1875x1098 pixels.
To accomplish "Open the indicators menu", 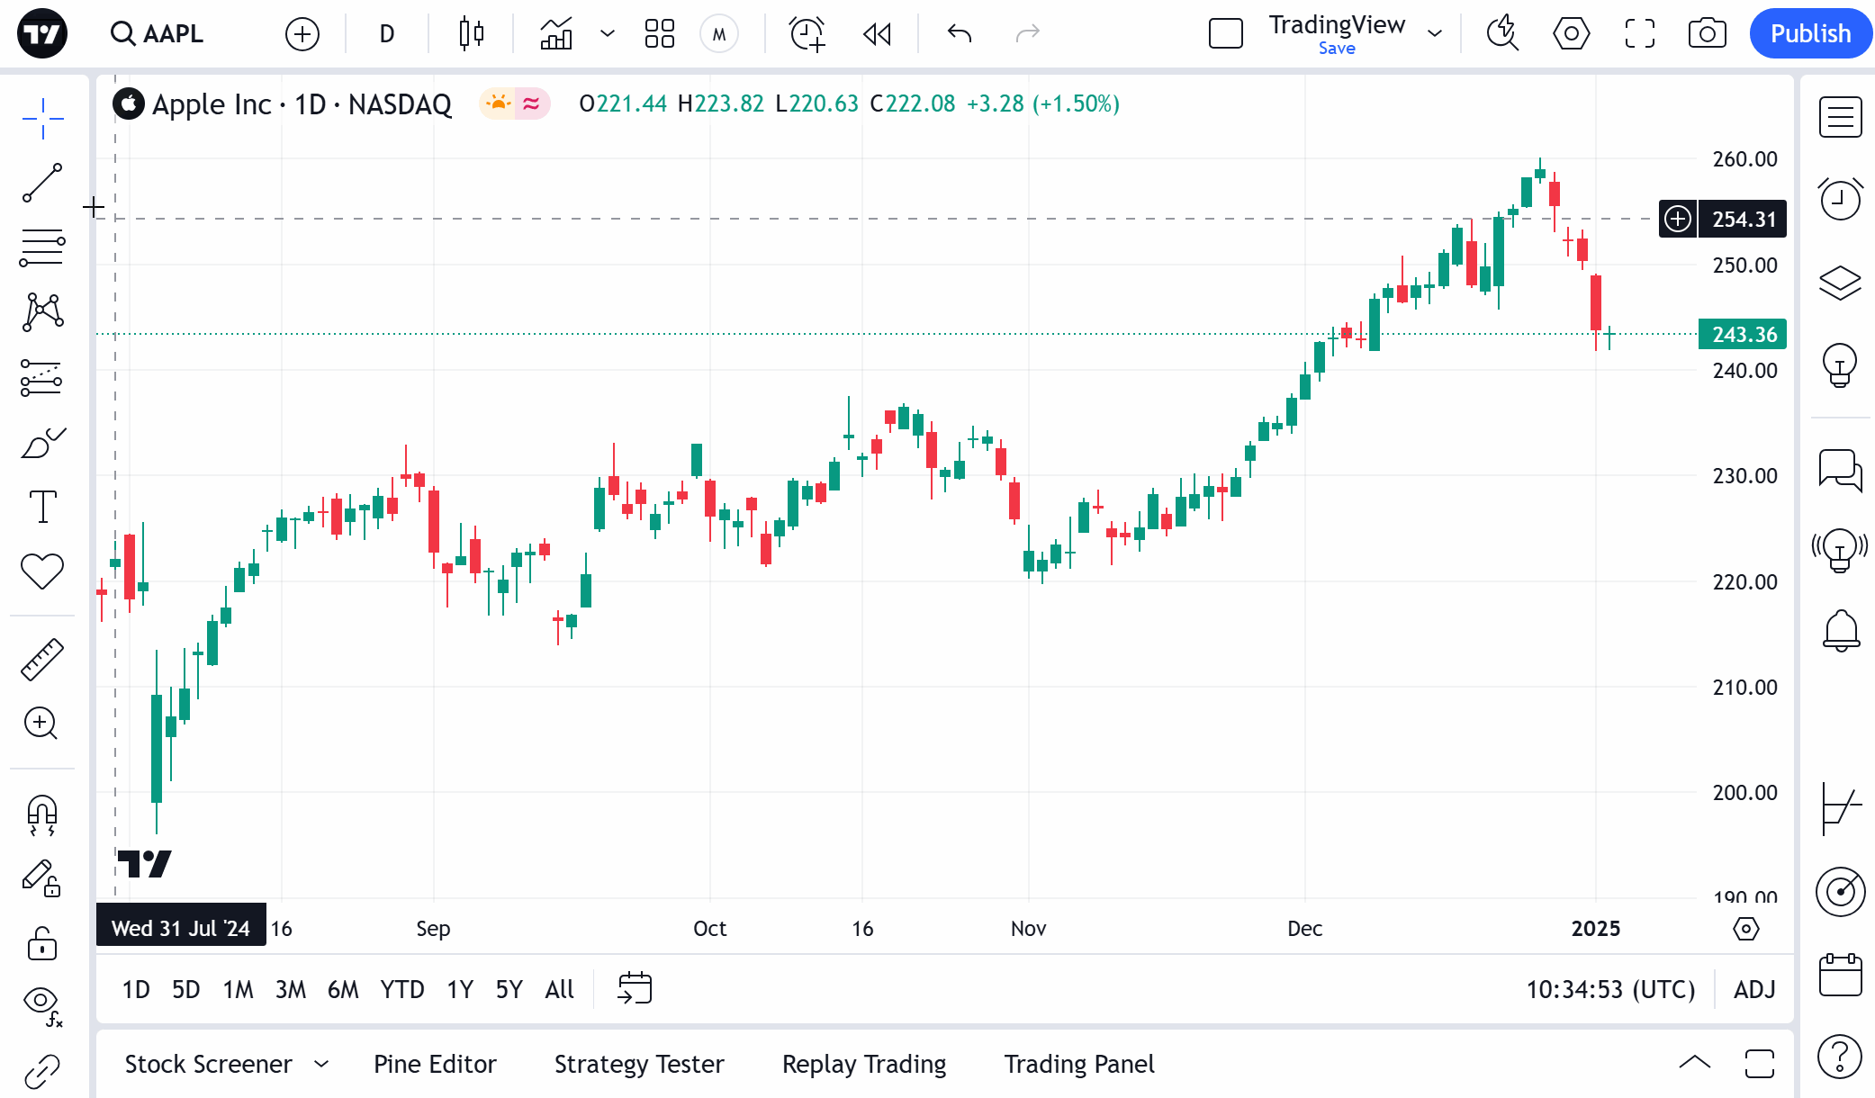I will pos(556,34).
